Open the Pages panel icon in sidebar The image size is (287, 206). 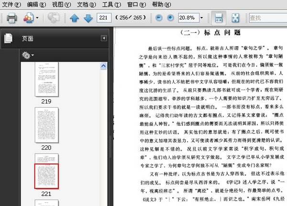point(9,38)
